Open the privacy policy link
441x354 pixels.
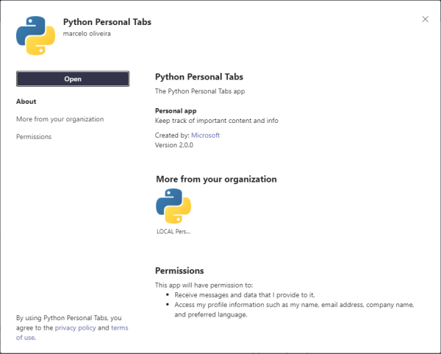(76, 328)
